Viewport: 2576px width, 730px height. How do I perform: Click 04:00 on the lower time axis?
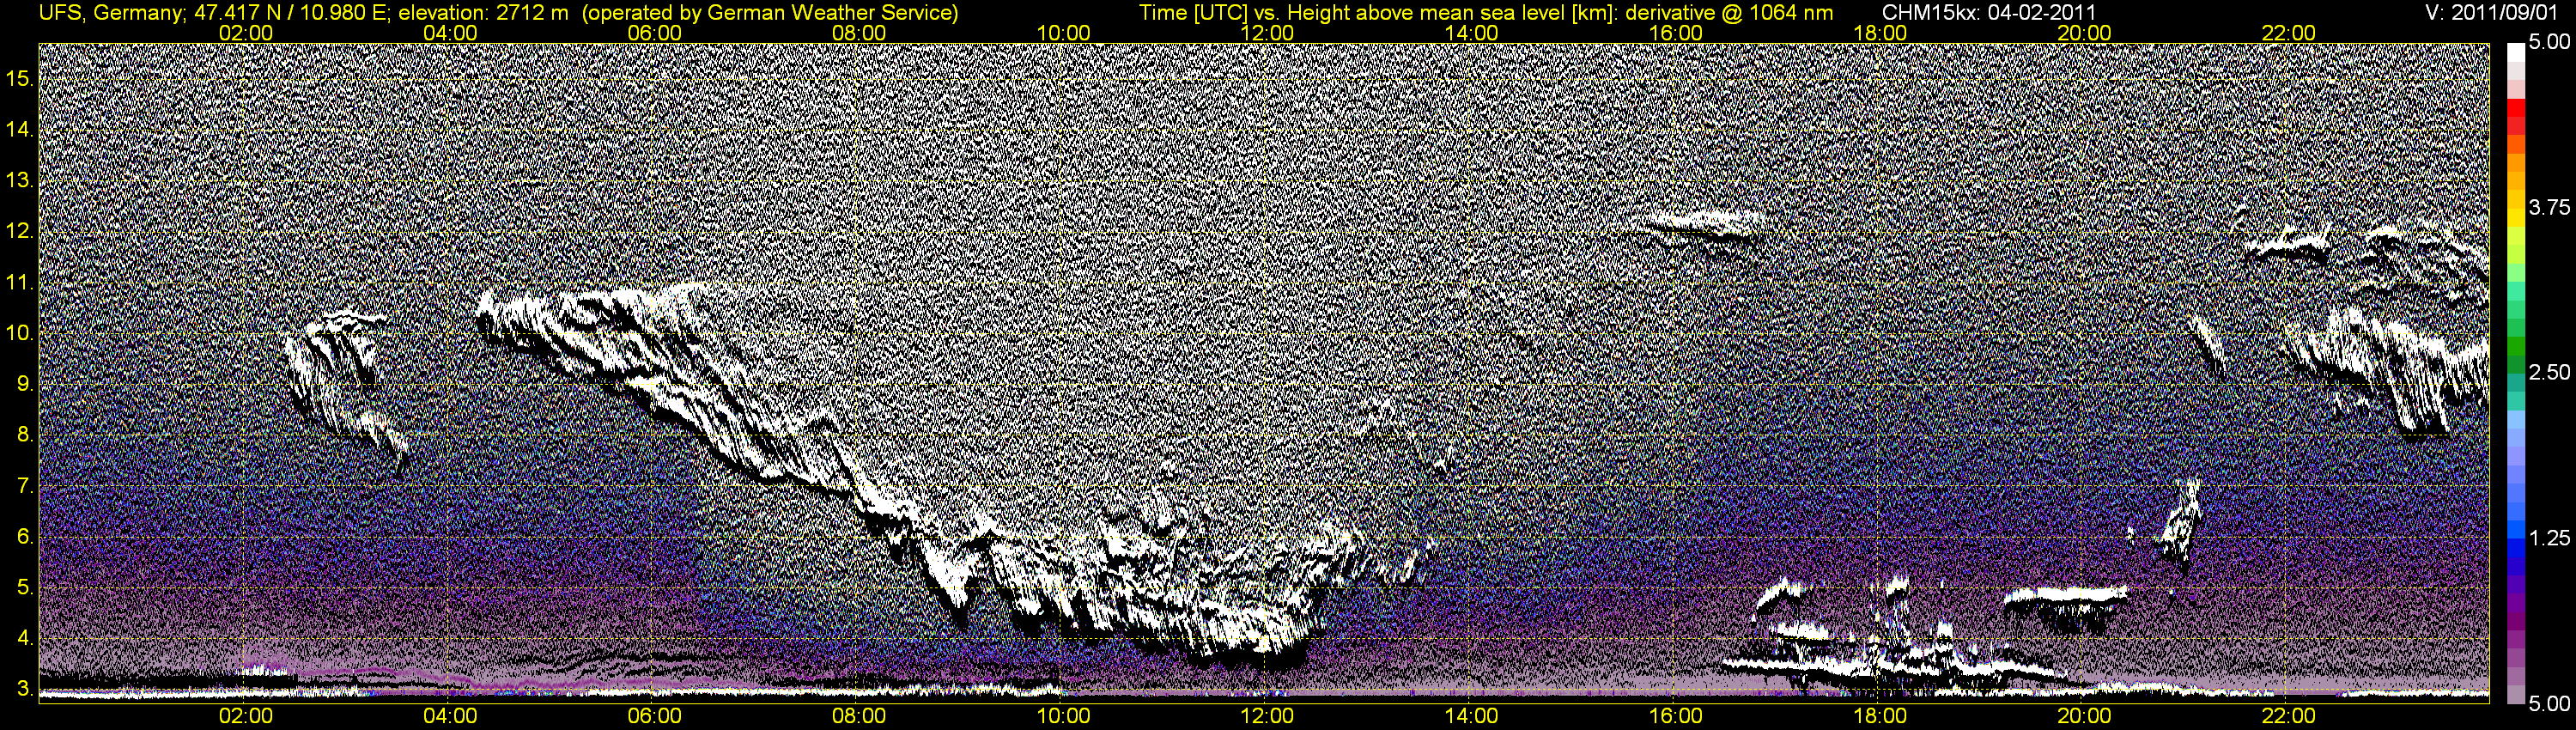450,716
